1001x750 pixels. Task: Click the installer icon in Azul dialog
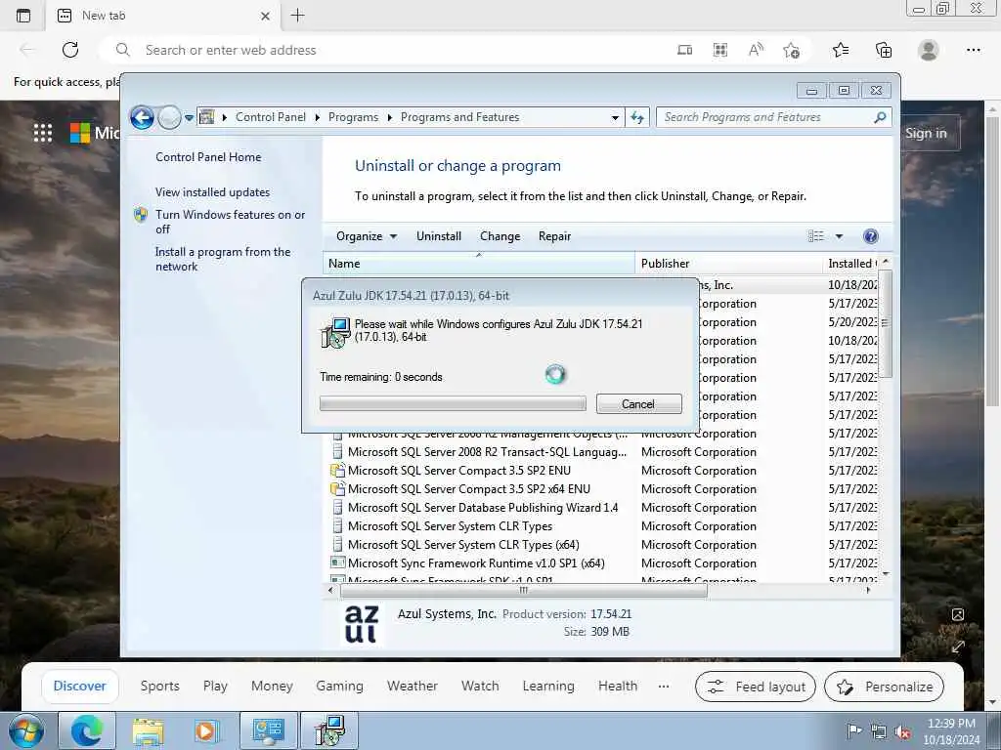(335, 332)
